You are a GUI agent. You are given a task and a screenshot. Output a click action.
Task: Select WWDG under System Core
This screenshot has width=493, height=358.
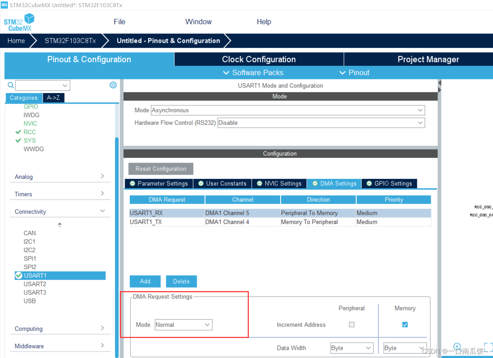point(34,149)
